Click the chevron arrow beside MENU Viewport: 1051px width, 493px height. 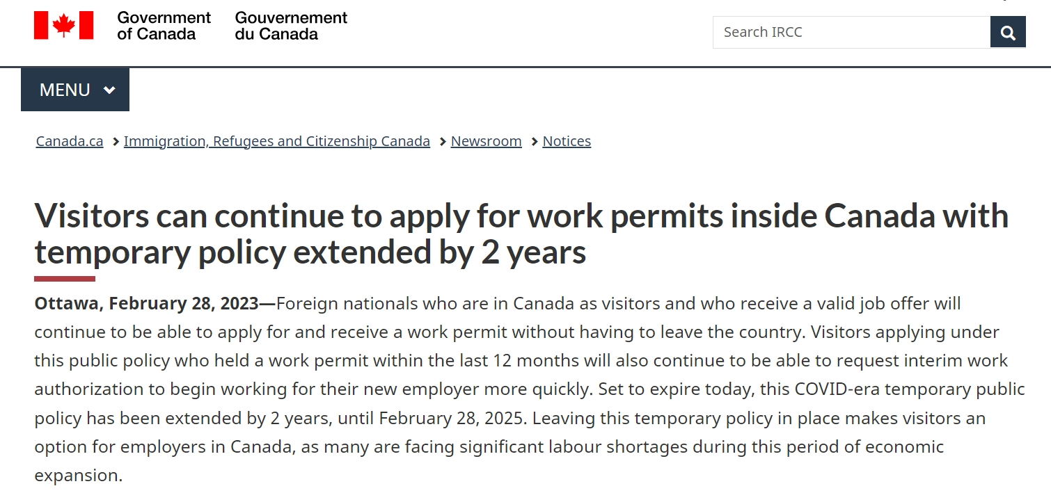point(109,90)
